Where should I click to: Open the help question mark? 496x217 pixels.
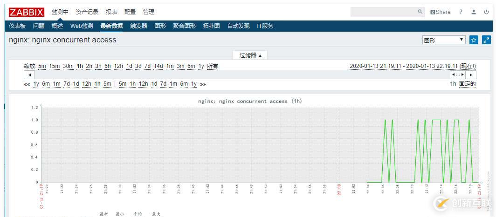coord(461,12)
